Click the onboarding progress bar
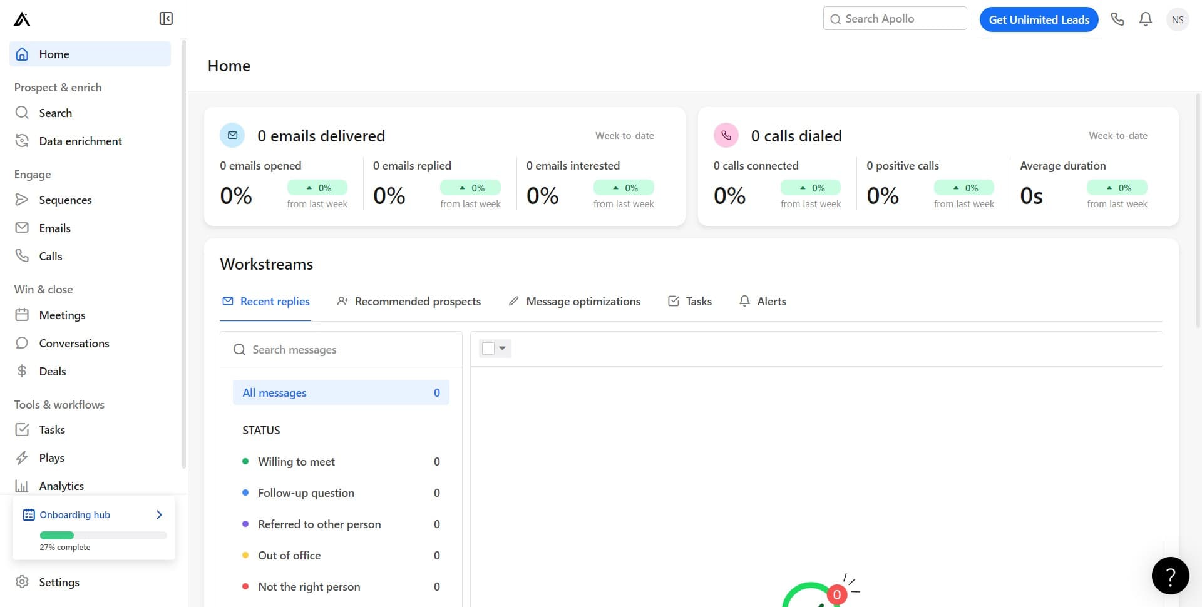Screen dimensions: 1202x607 (102, 535)
